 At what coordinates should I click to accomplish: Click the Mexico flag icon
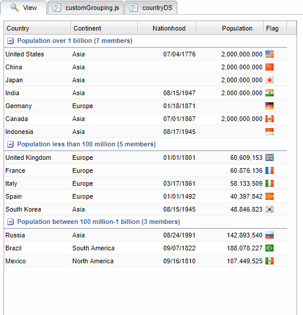[x=270, y=261]
